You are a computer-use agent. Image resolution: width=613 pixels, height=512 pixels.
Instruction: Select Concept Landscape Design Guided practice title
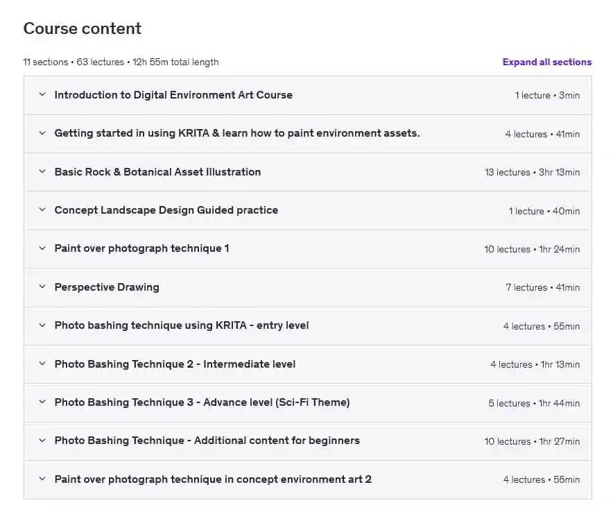166,210
